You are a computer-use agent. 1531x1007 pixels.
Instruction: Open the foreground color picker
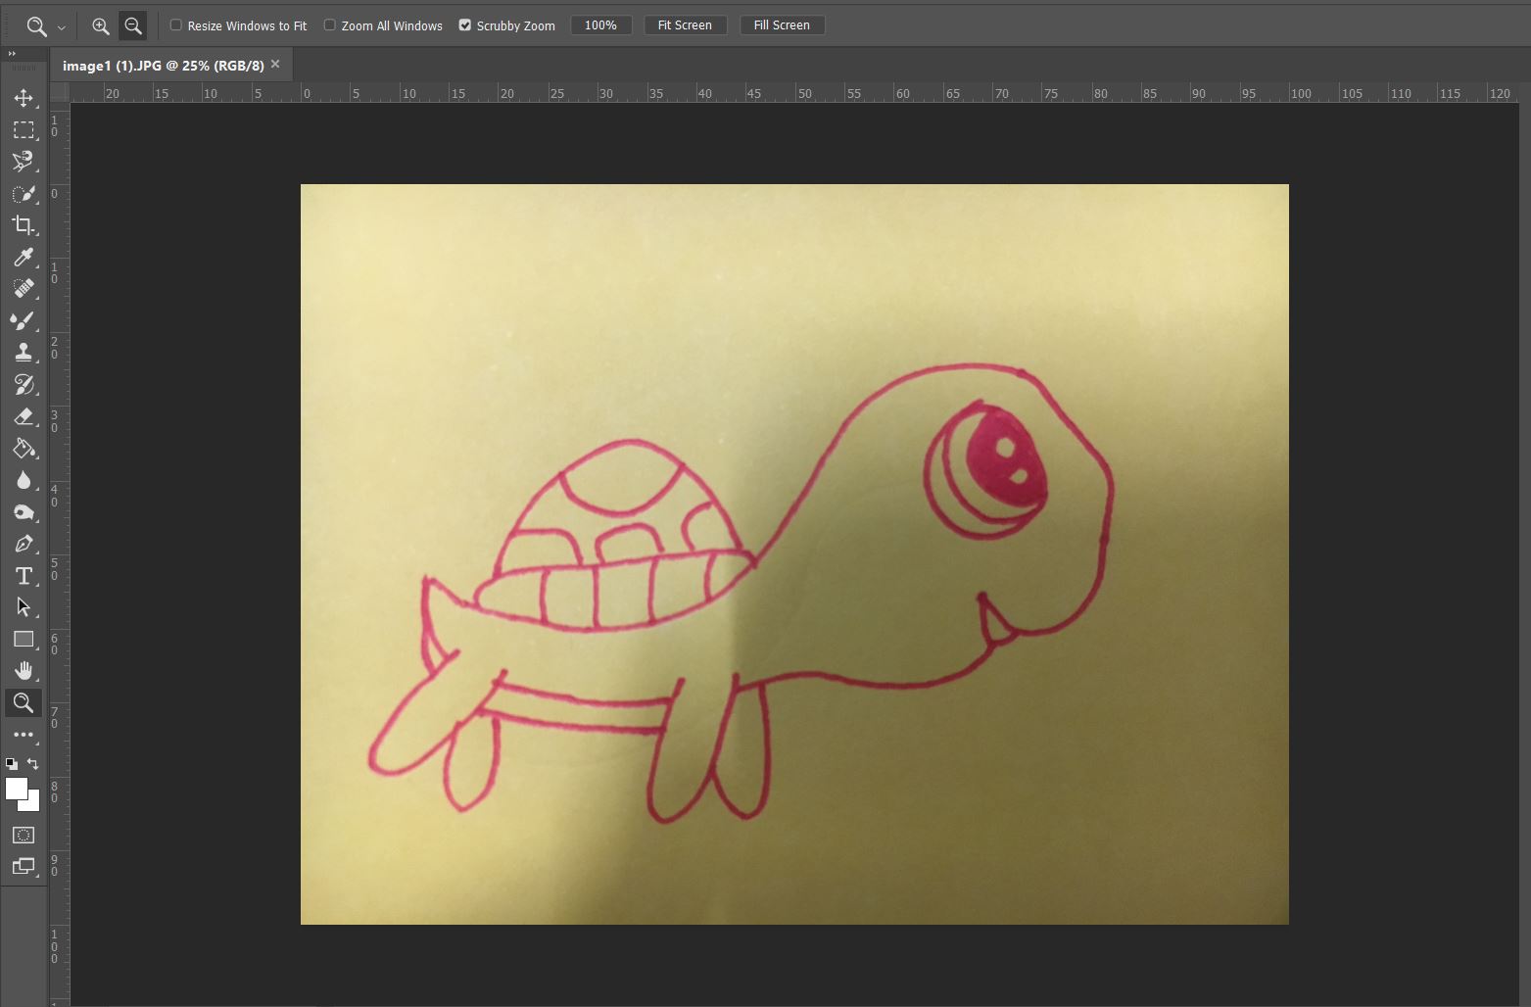[x=15, y=788]
